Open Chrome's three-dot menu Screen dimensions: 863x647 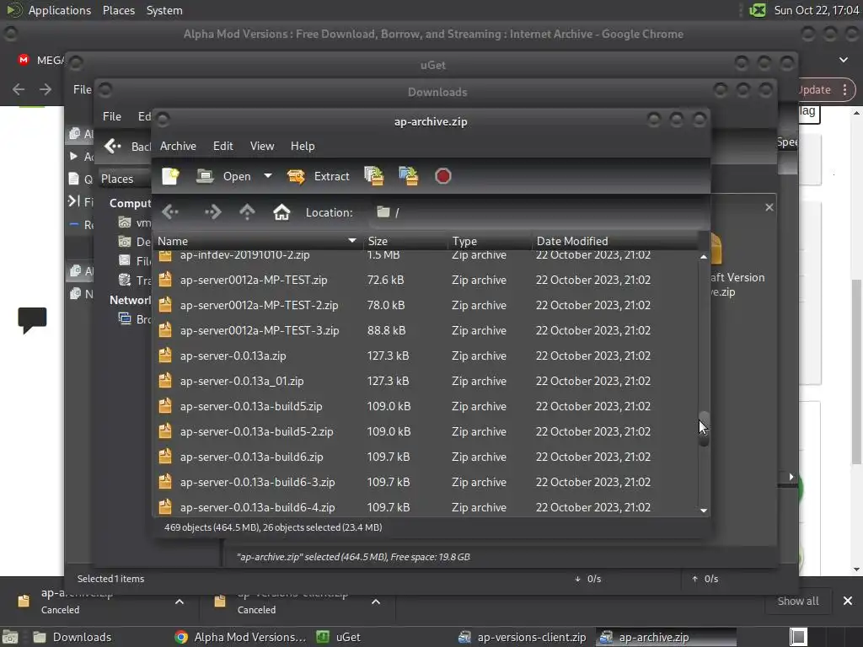(x=844, y=89)
